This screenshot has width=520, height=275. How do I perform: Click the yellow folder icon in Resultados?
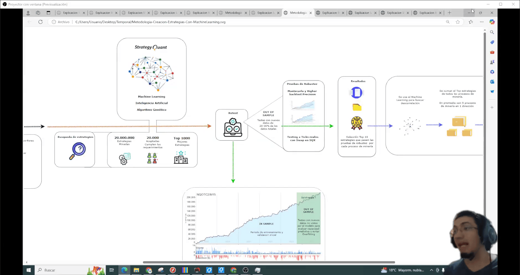pyautogui.click(x=357, y=107)
